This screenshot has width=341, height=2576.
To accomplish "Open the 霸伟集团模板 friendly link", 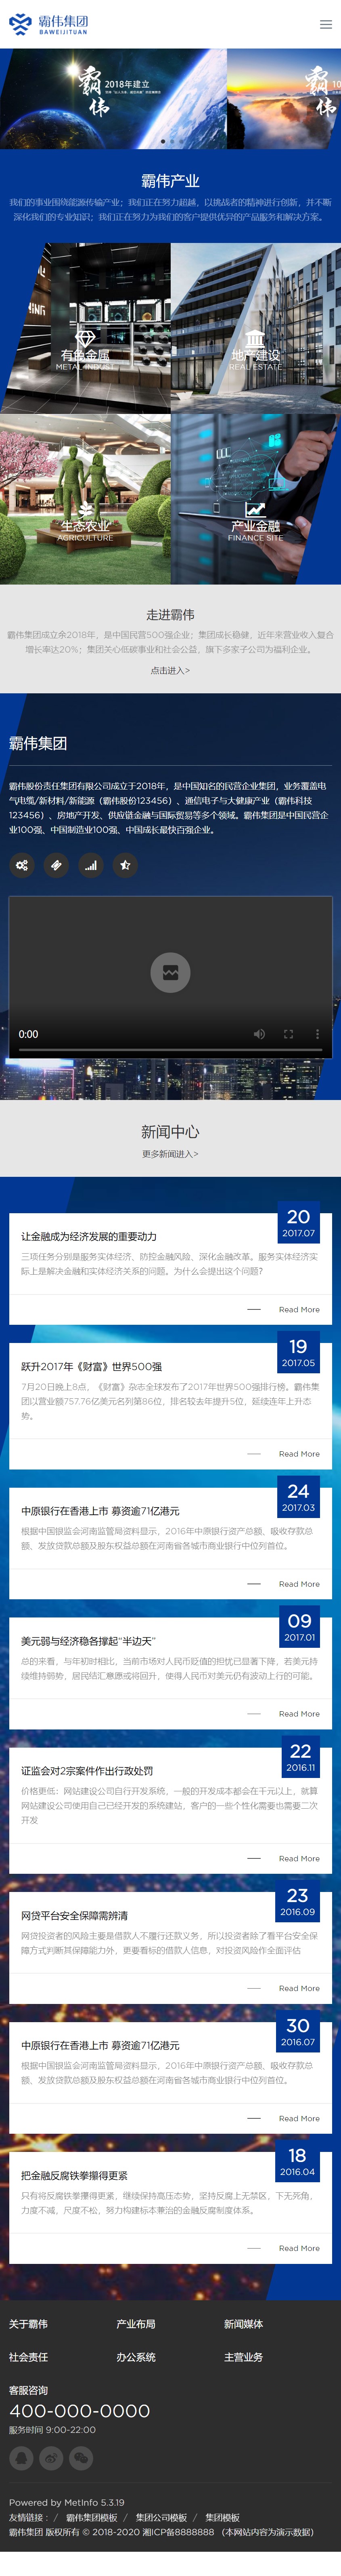I will pos(92,2518).
